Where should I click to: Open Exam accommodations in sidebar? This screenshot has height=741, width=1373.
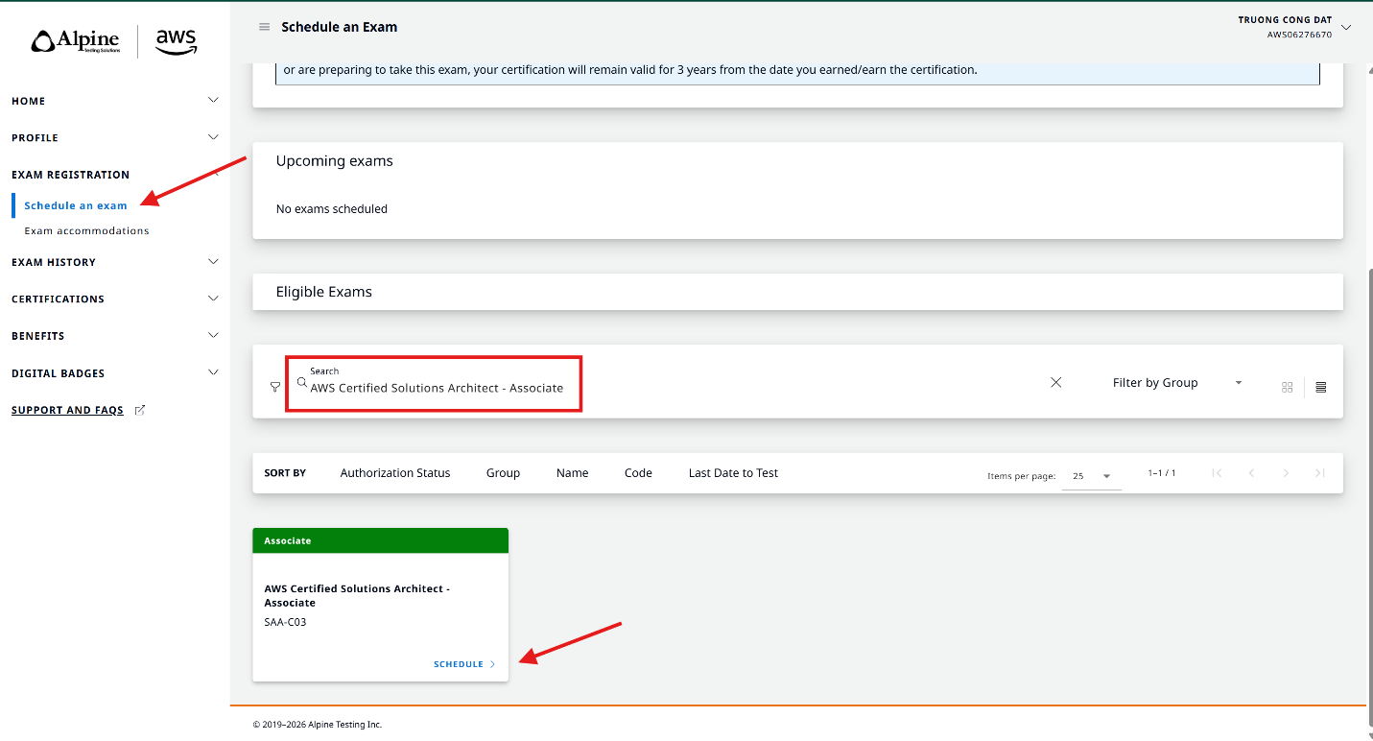(87, 230)
